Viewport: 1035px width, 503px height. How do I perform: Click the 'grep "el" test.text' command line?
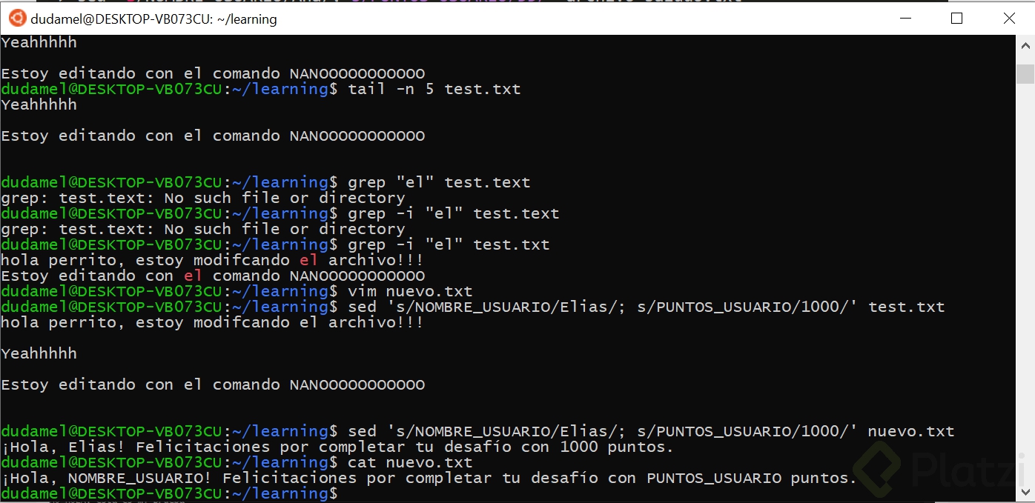(439, 182)
